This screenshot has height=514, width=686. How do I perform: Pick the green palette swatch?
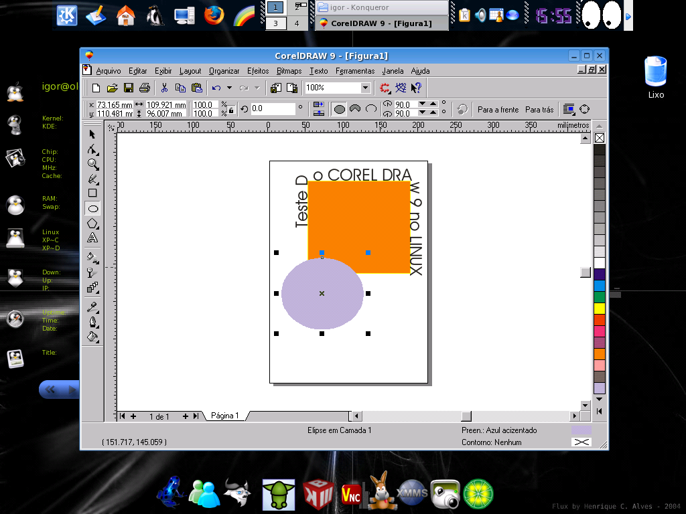point(600,296)
